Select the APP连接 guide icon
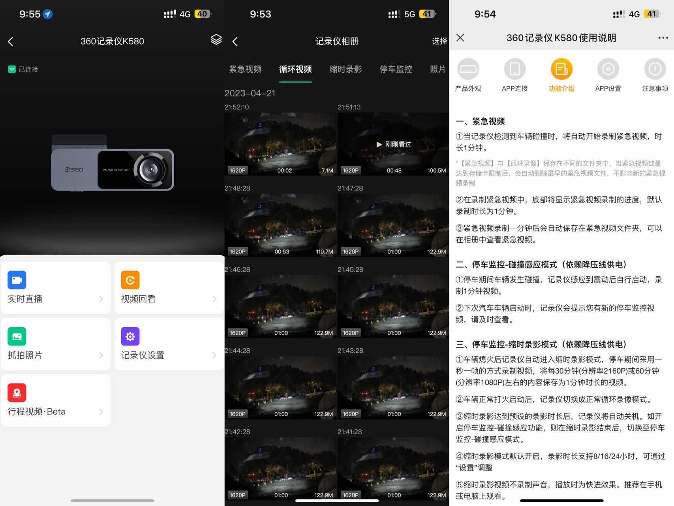 (x=514, y=68)
